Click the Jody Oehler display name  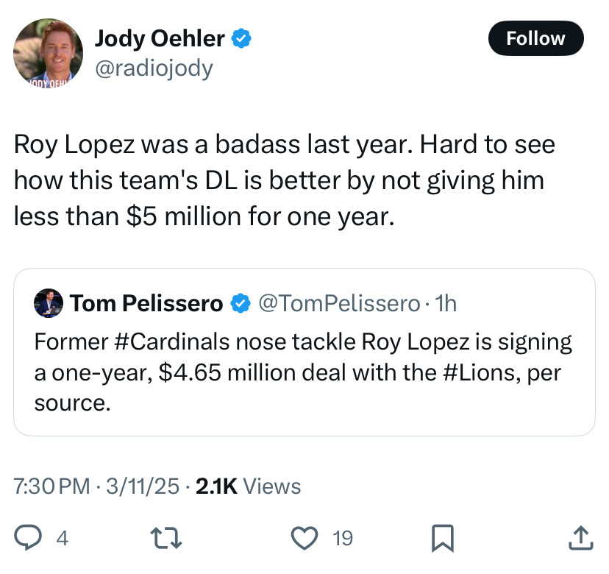coord(160,38)
